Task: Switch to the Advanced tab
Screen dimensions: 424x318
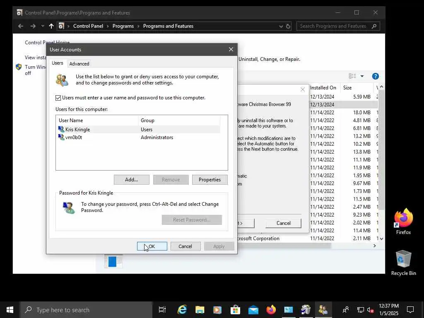Action: click(x=79, y=63)
